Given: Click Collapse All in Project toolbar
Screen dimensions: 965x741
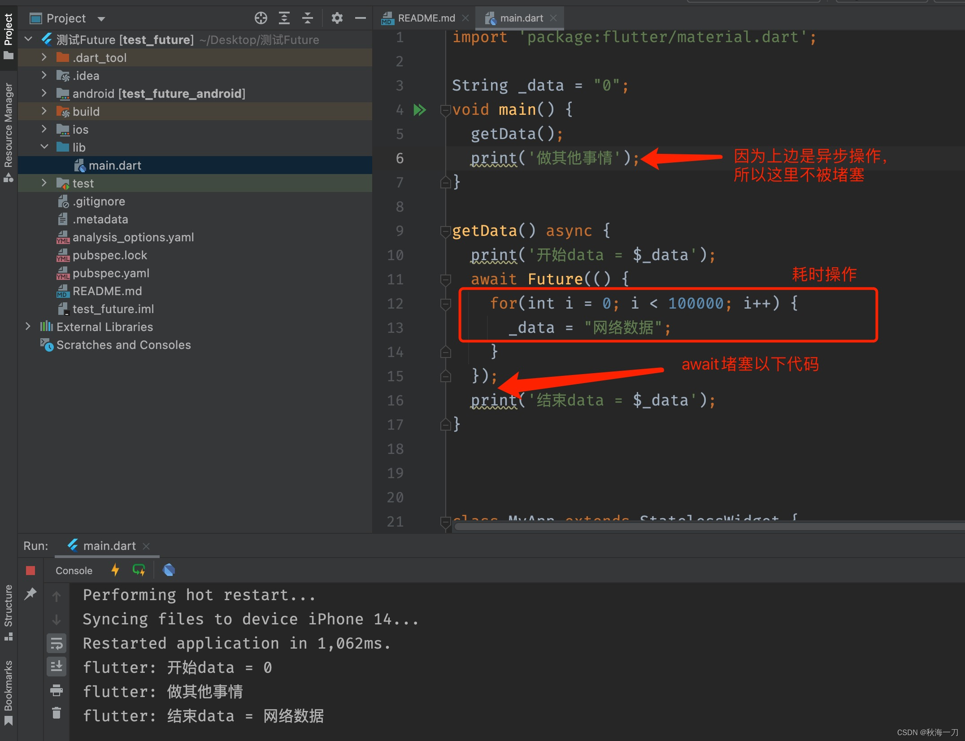Looking at the screenshot, I should tap(307, 18).
